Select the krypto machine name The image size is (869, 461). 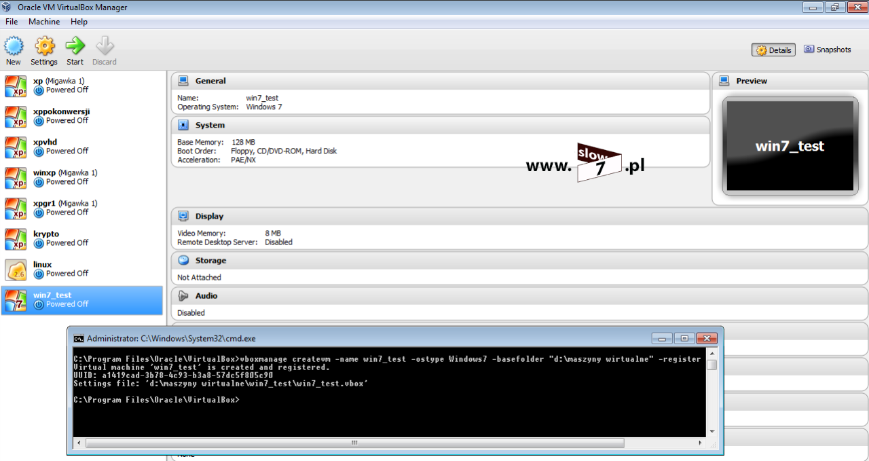[46, 234]
